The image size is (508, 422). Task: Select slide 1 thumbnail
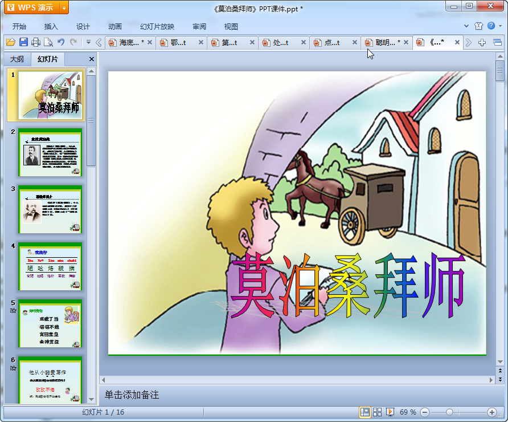tap(50, 95)
